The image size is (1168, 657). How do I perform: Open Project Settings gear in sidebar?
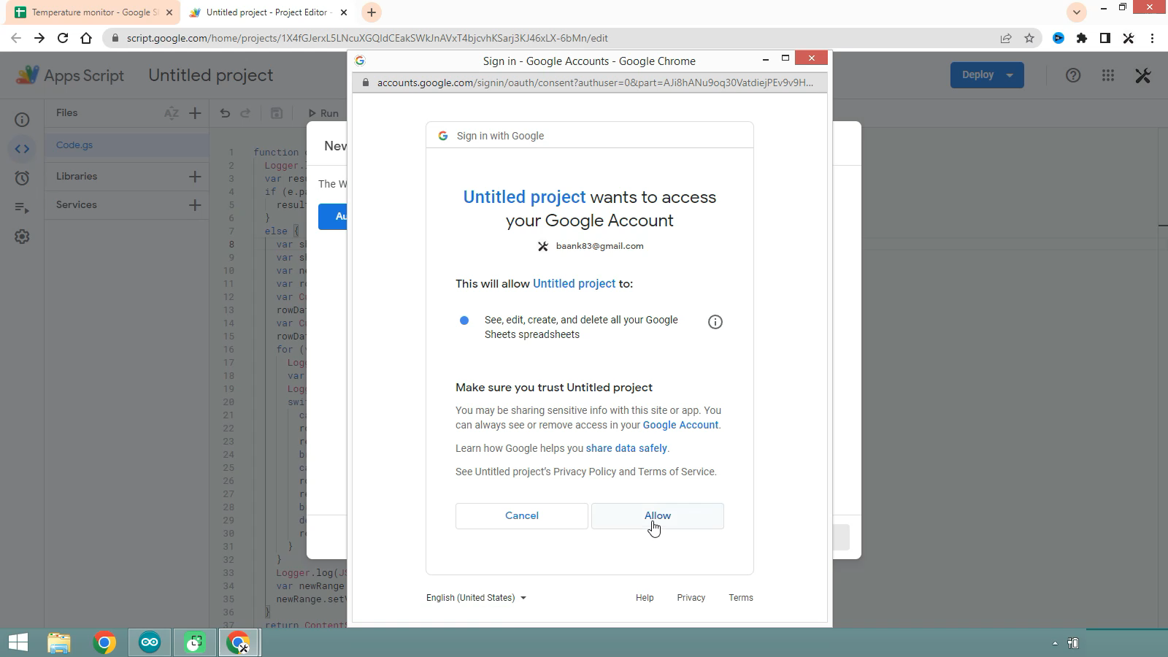coord(22,237)
